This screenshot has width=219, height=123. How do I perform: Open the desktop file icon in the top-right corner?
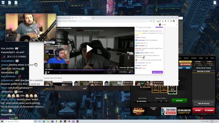click(x=215, y=3)
